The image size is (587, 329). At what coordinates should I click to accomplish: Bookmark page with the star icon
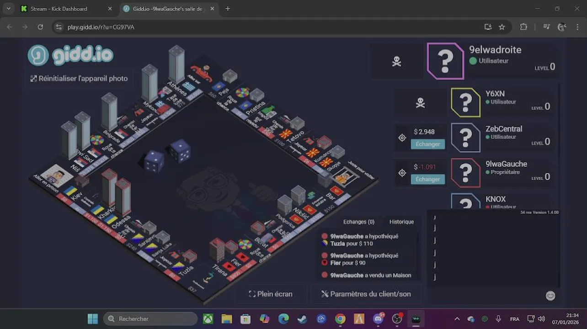click(502, 27)
